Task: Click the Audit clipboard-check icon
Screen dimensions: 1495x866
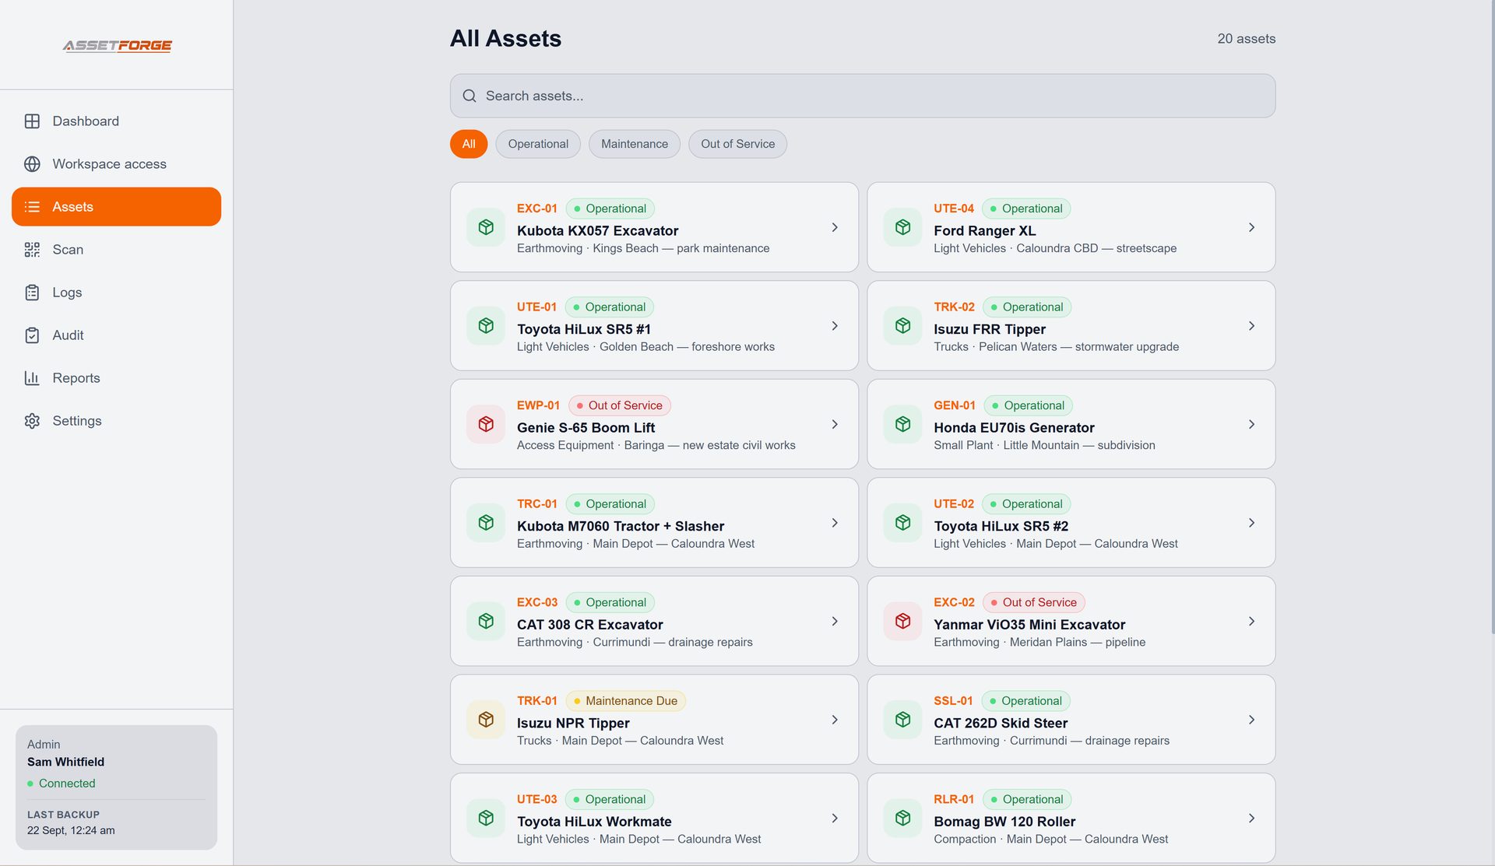Action: pos(32,335)
